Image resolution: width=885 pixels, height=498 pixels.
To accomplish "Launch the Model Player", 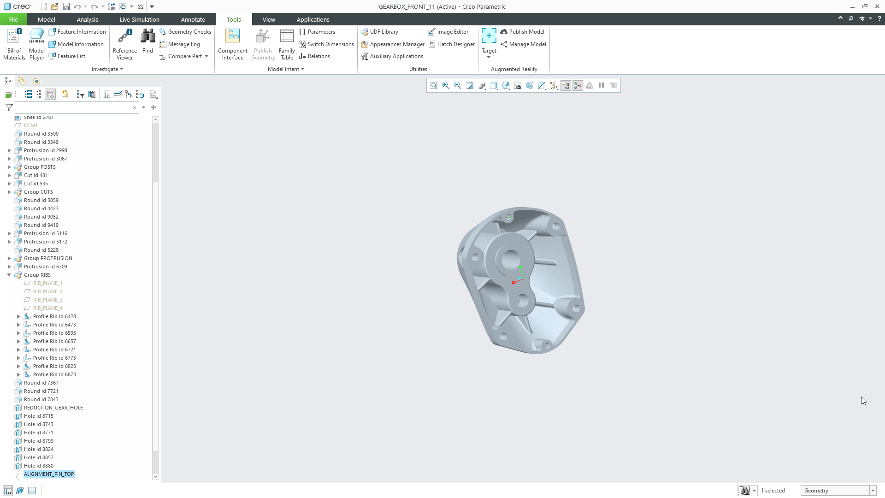I will pos(36,44).
